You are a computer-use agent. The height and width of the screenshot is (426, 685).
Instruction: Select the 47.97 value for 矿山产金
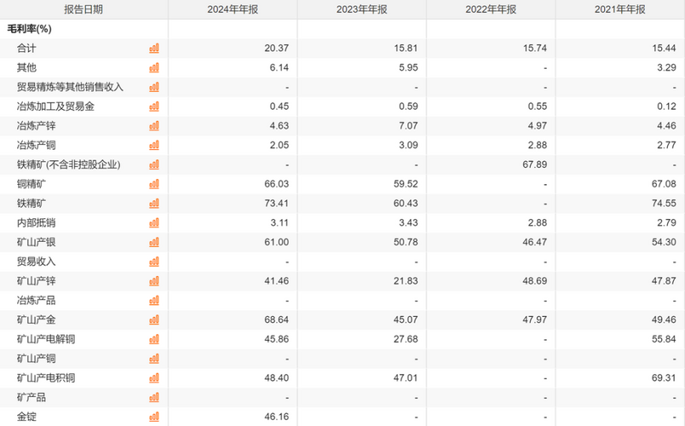pos(535,319)
